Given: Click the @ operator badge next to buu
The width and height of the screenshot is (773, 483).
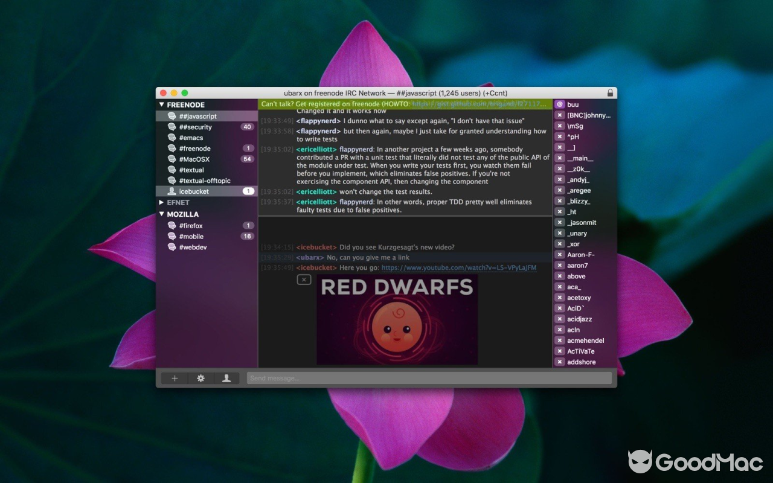Looking at the screenshot, I should click(559, 104).
